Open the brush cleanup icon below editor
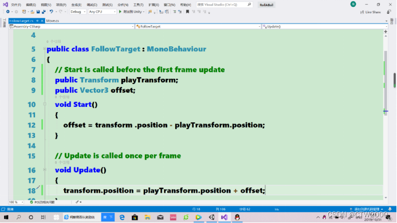The height and width of the screenshot is (223, 397). [x=77, y=202]
